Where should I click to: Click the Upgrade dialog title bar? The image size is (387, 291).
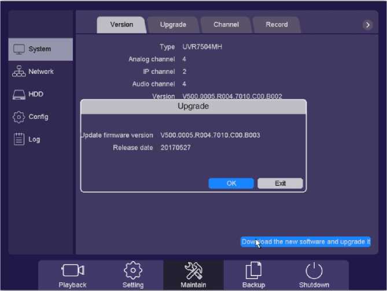click(193, 106)
